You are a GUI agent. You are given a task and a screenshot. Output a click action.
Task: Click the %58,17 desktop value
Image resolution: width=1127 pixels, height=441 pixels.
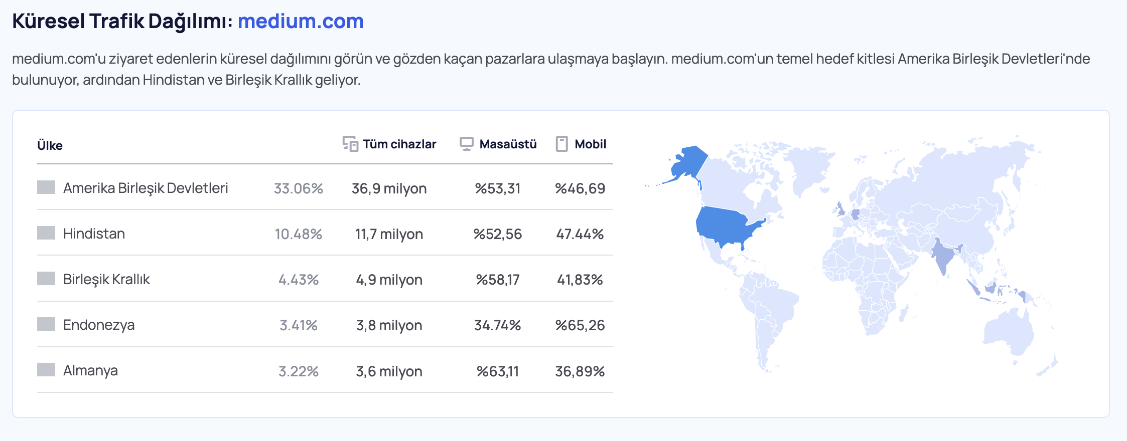(x=498, y=280)
